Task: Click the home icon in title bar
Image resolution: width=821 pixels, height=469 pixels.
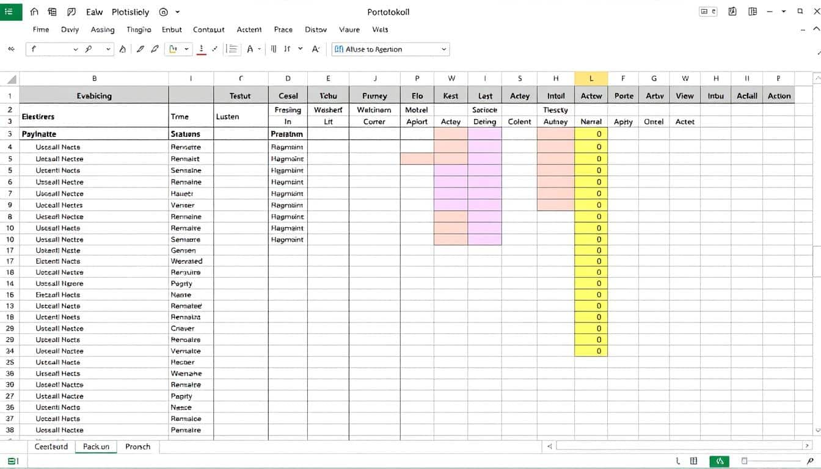Action: click(x=34, y=12)
